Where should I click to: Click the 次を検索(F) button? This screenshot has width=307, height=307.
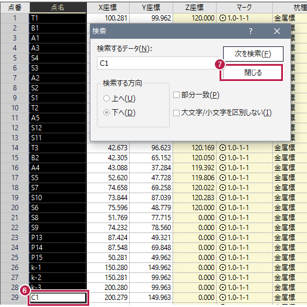click(253, 54)
